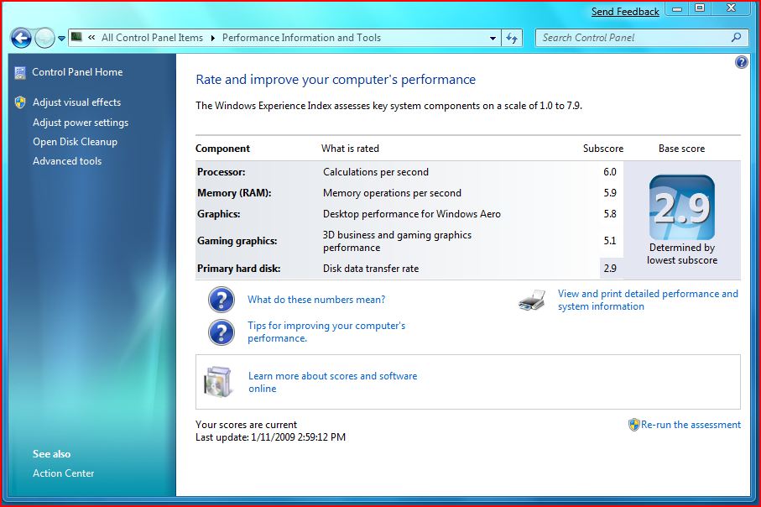Click the Subscore column header

click(x=603, y=149)
